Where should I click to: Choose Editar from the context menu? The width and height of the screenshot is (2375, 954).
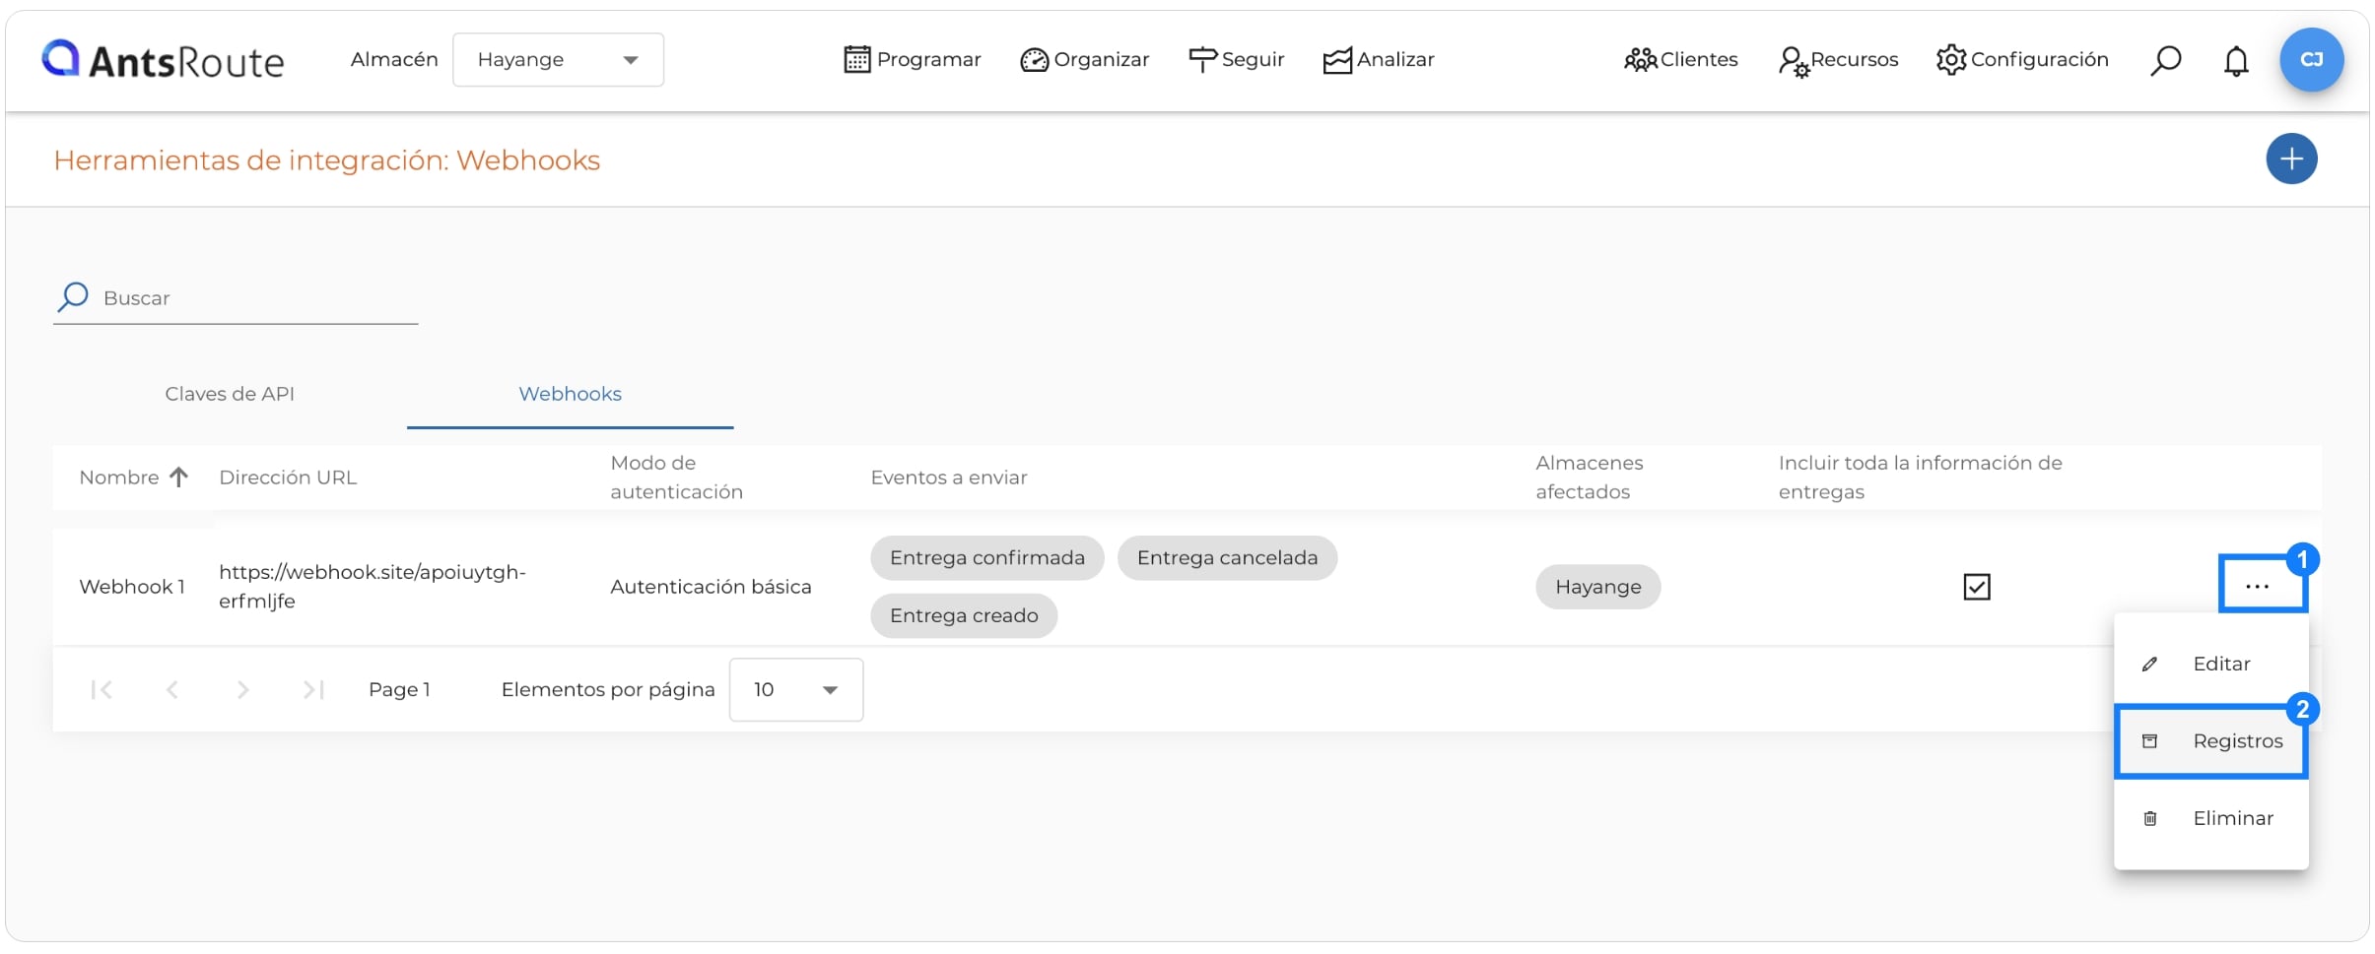tap(2210, 665)
